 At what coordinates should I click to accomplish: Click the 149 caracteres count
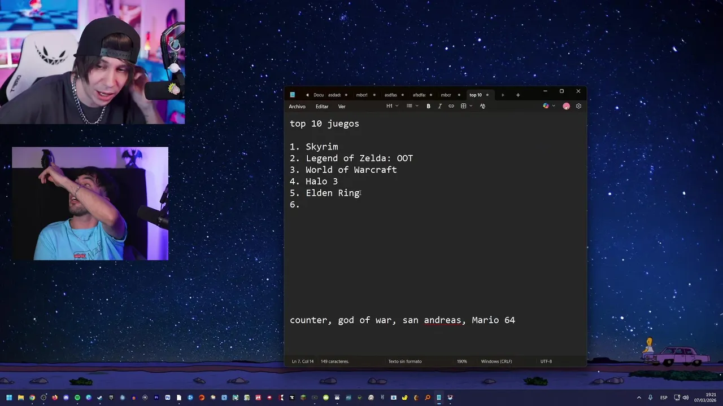(335, 361)
